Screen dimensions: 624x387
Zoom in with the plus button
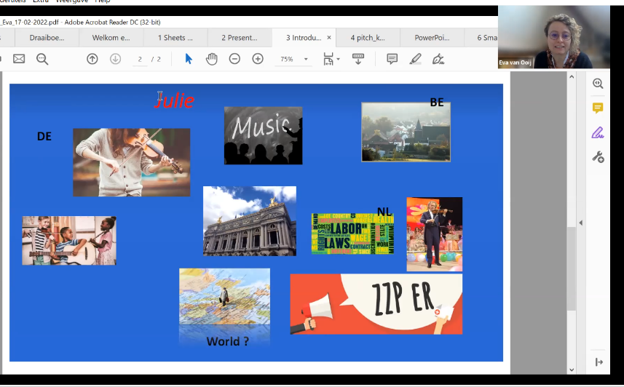click(258, 59)
